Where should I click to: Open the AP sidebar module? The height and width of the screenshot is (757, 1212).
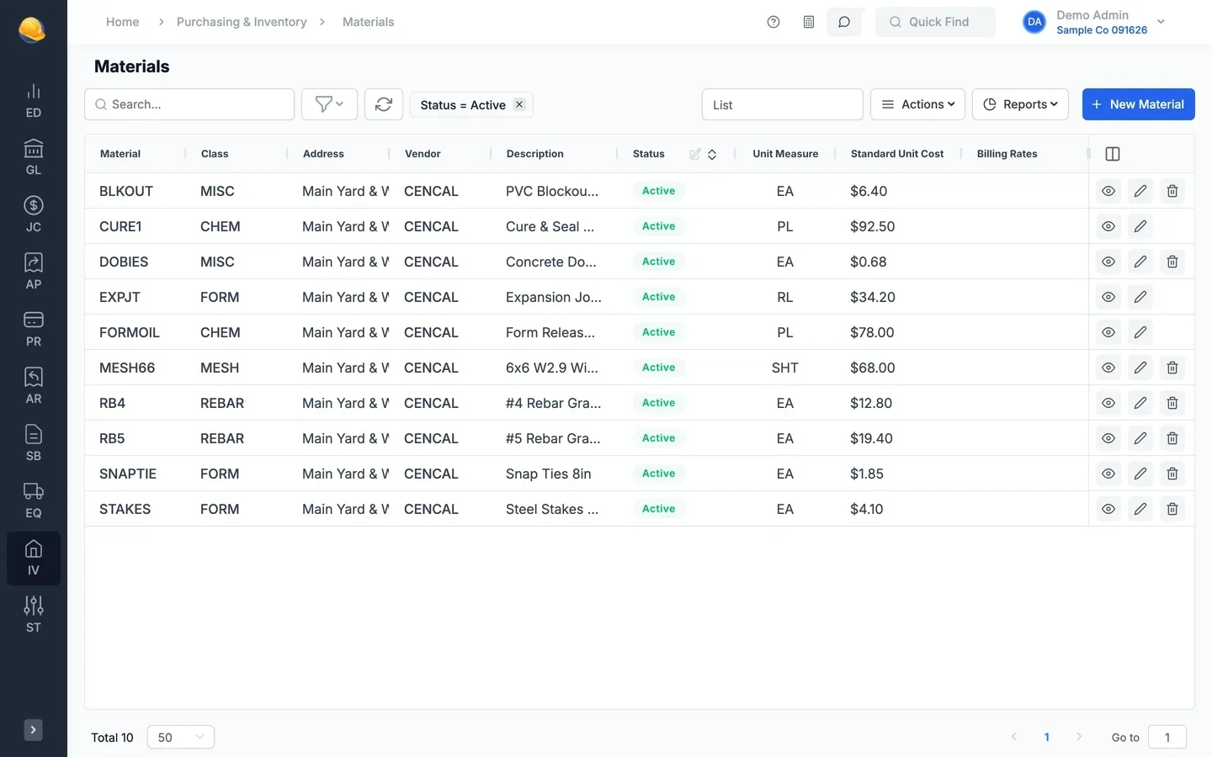point(34,273)
